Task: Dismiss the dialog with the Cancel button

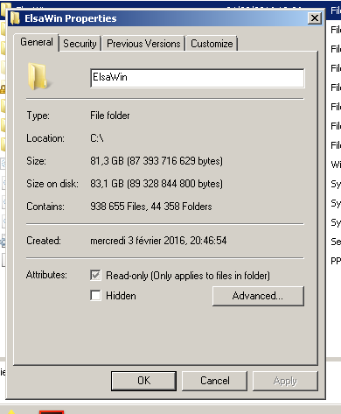Action: click(215, 381)
